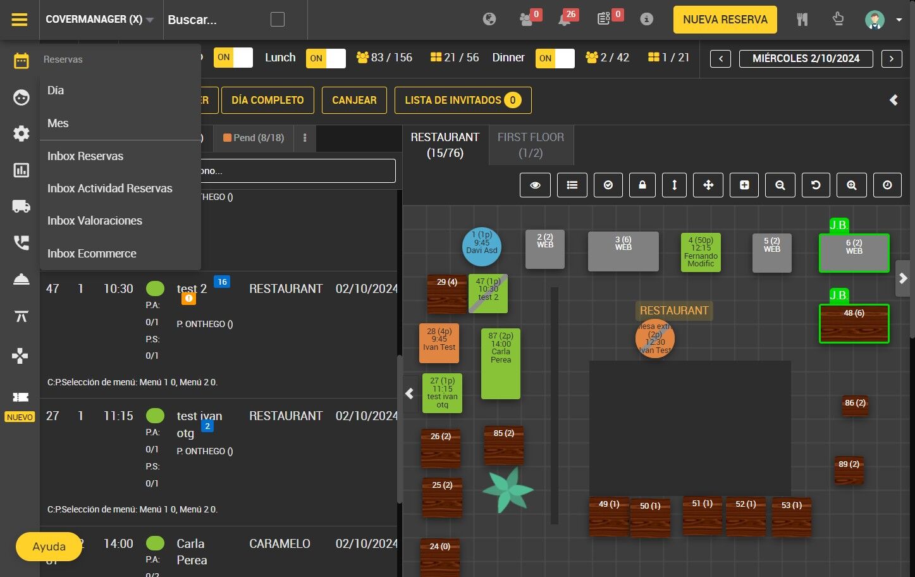Toggle the Dinner ON switch
Viewport: 915px width, 577px height.
555,58
